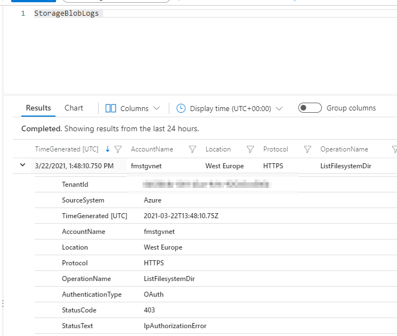Click the AccountName column header
Viewport: 397px width, 336px height.
[x=152, y=149]
